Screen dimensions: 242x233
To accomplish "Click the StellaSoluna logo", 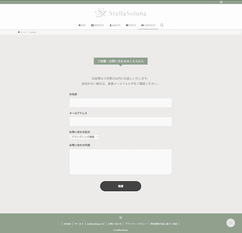I will [121, 13].
